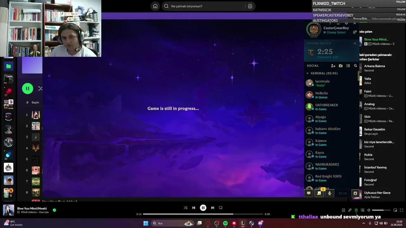
Task: Select friend lacrimale
Action: [331, 83]
